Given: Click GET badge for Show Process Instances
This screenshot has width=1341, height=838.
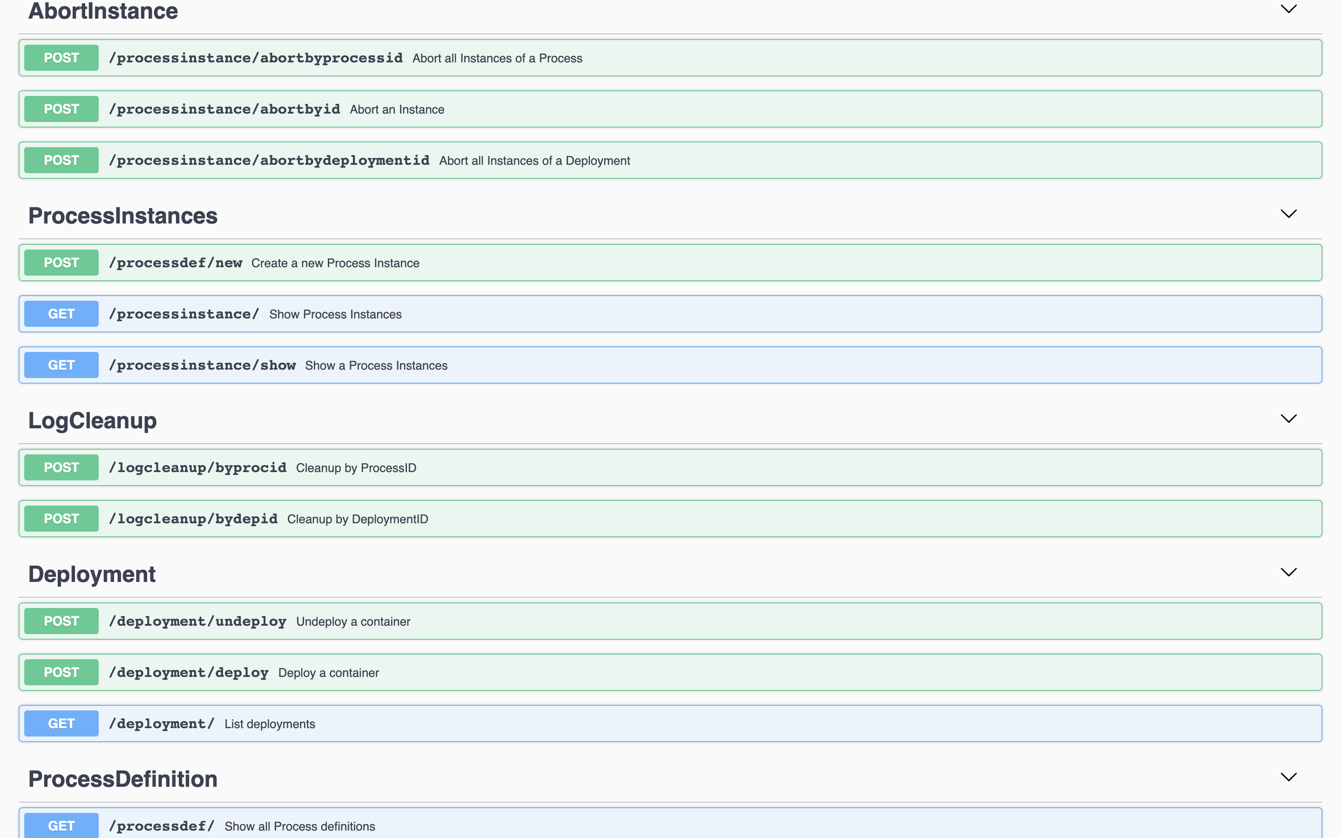Looking at the screenshot, I should [61, 314].
